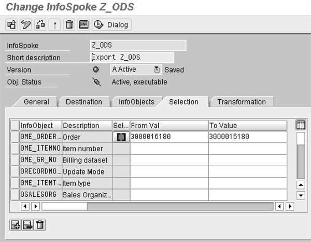Screen dimensions: 311x242
Task: Click the monitor icon beside the Dialog button
Action: (83, 24)
